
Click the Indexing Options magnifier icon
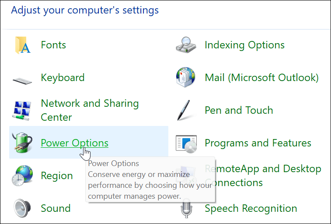click(187, 45)
